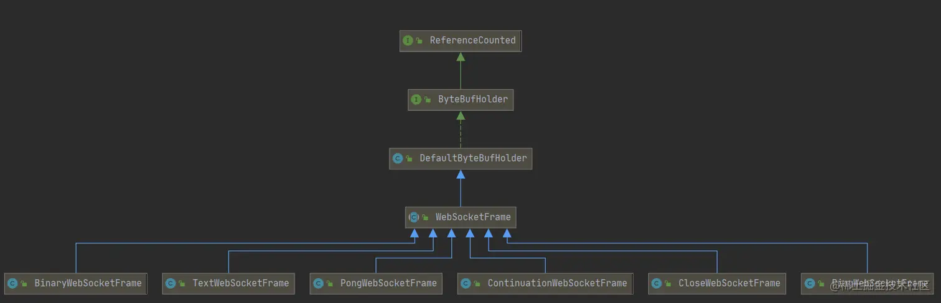The width and height of the screenshot is (941, 303).
Task: Click the class icon of ContinuationWebSocketFrame
Action: pyautogui.click(x=466, y=283)
